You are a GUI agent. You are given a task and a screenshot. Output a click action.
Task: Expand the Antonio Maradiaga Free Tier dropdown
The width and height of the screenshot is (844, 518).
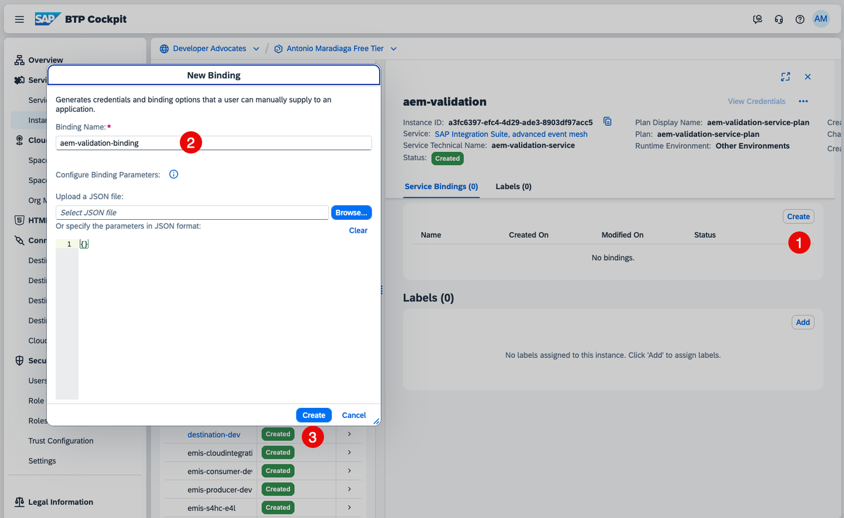tap(393, 49)
